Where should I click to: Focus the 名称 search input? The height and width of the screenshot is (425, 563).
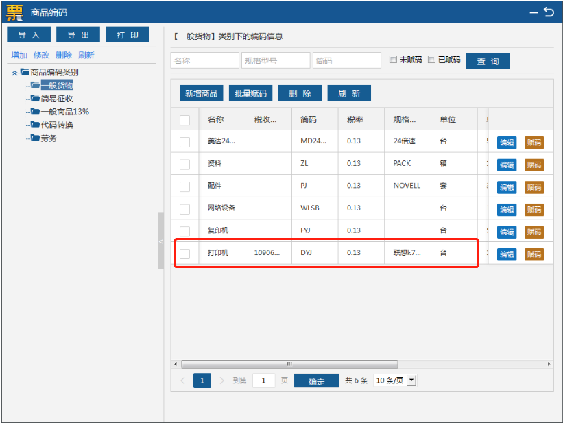(204, 60)
